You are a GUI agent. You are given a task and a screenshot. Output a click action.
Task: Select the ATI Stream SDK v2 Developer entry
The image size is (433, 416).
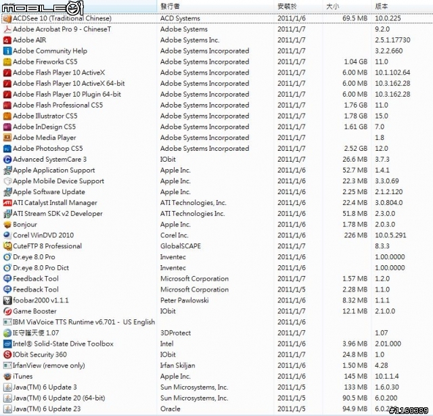click(58, 214)
